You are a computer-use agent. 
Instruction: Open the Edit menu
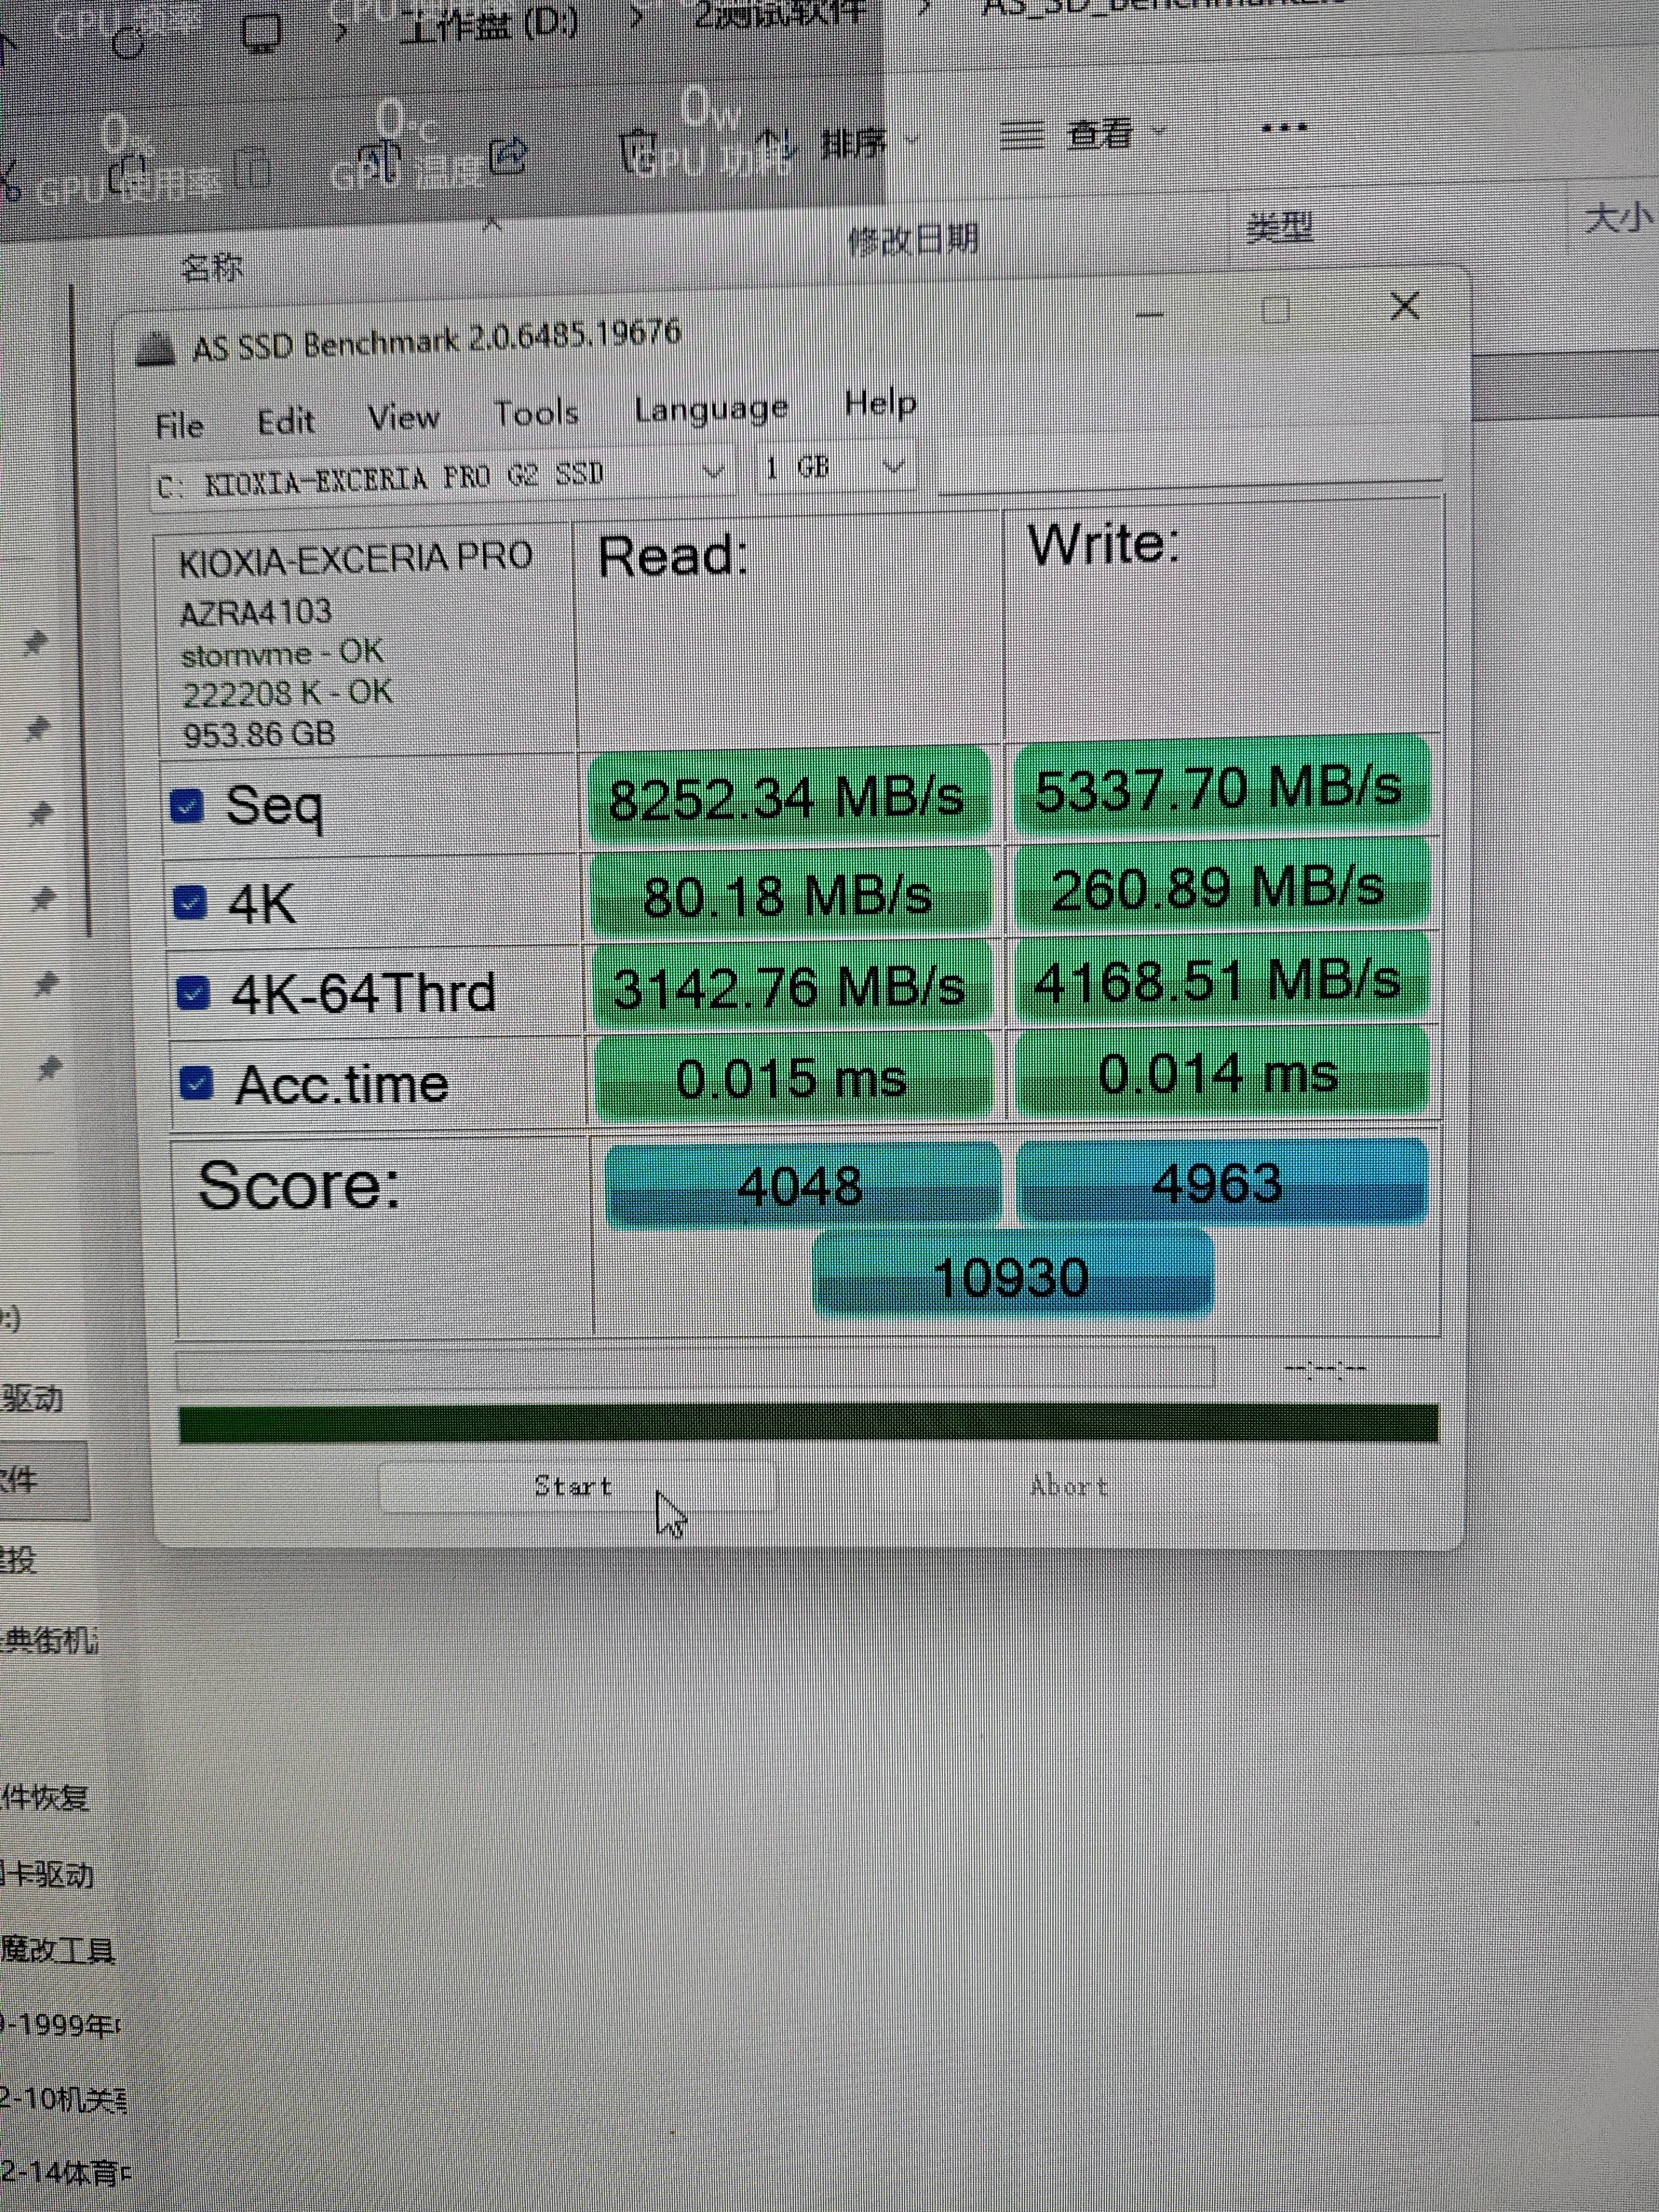click(x=286, y=421)
